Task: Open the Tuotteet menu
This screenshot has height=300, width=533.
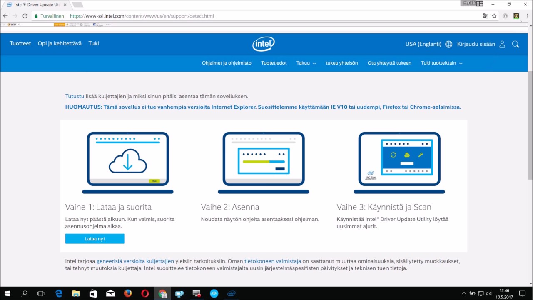Action: 20,43
